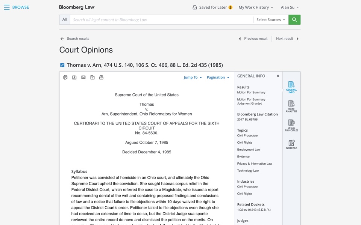The height and width of the screenshot is (225, 361).
Task: Open the My Work History menu
Action: (x=256, y=7)
